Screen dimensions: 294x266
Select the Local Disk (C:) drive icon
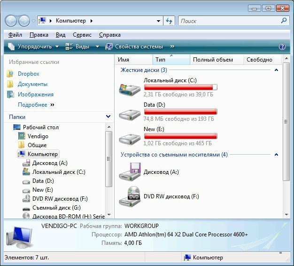(130, 89)
